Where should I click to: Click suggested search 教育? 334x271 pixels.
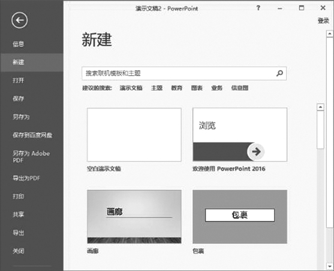click(x=177, y=88)
